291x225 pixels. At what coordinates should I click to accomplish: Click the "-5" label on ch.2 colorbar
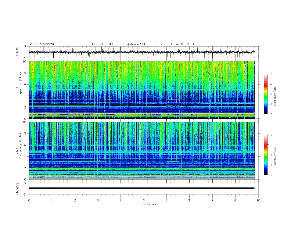pos(271,155)
